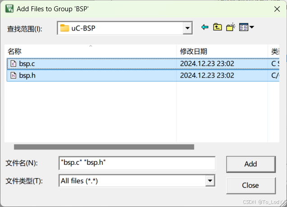This screenshot has width=287, height=207.
Task: Expand the uC-BSP location dropdown
Action: pos(187,28)
